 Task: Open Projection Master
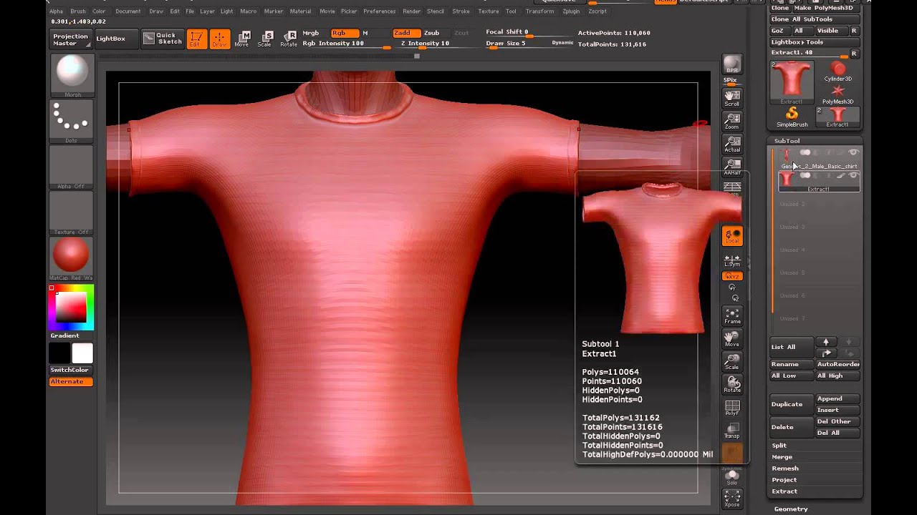click(x=71, y=39)
